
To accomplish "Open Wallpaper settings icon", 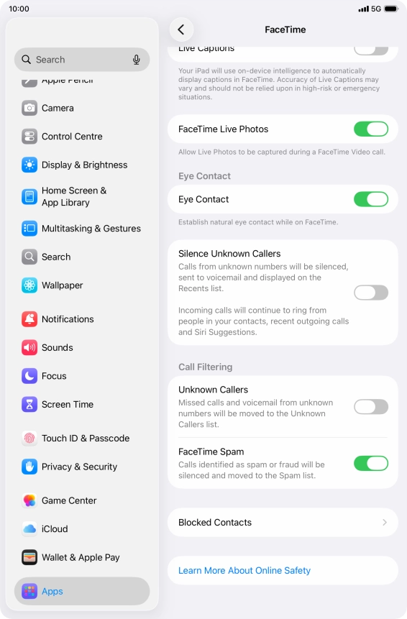I will [x=29, y=285].
